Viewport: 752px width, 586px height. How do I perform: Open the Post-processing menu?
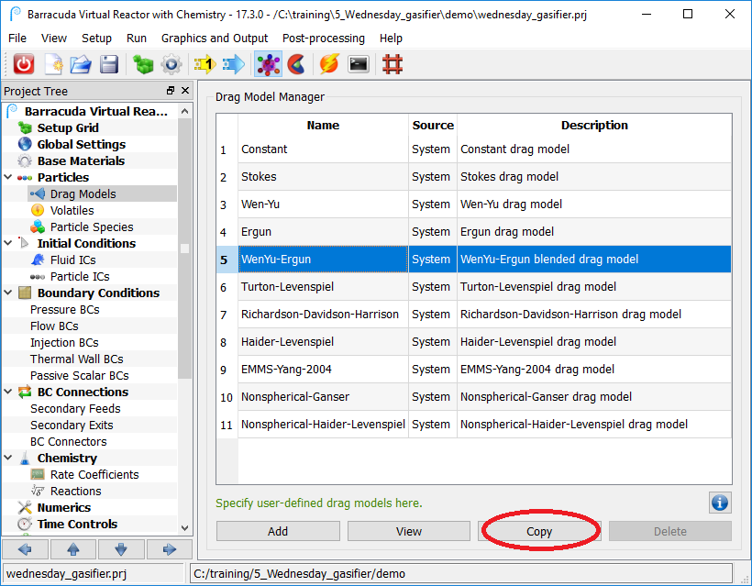323,38
